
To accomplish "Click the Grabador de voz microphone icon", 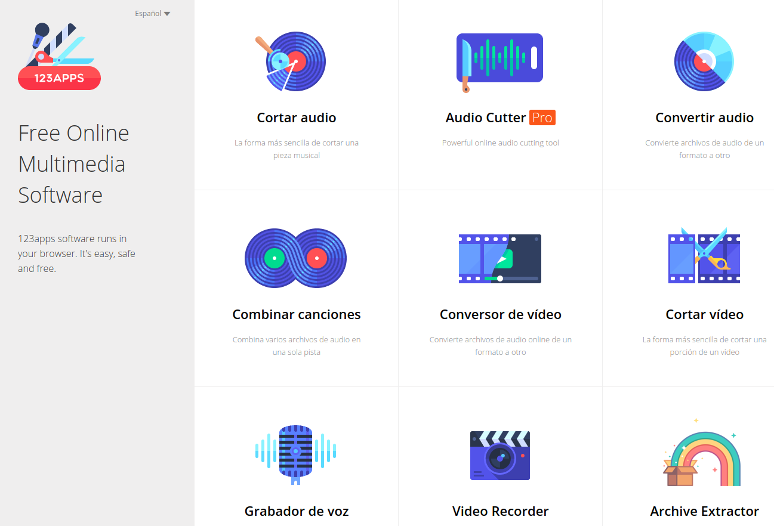I will click(x=296, y=454).
